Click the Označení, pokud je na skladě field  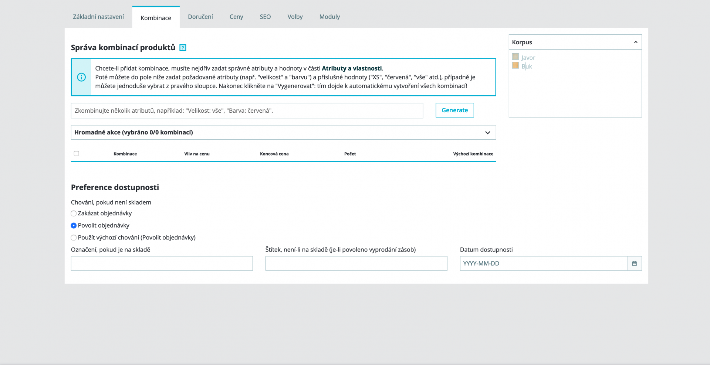coord(162,263)
